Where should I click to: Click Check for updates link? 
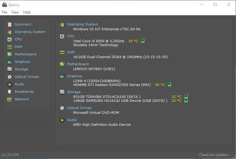(x=215, y=155)
